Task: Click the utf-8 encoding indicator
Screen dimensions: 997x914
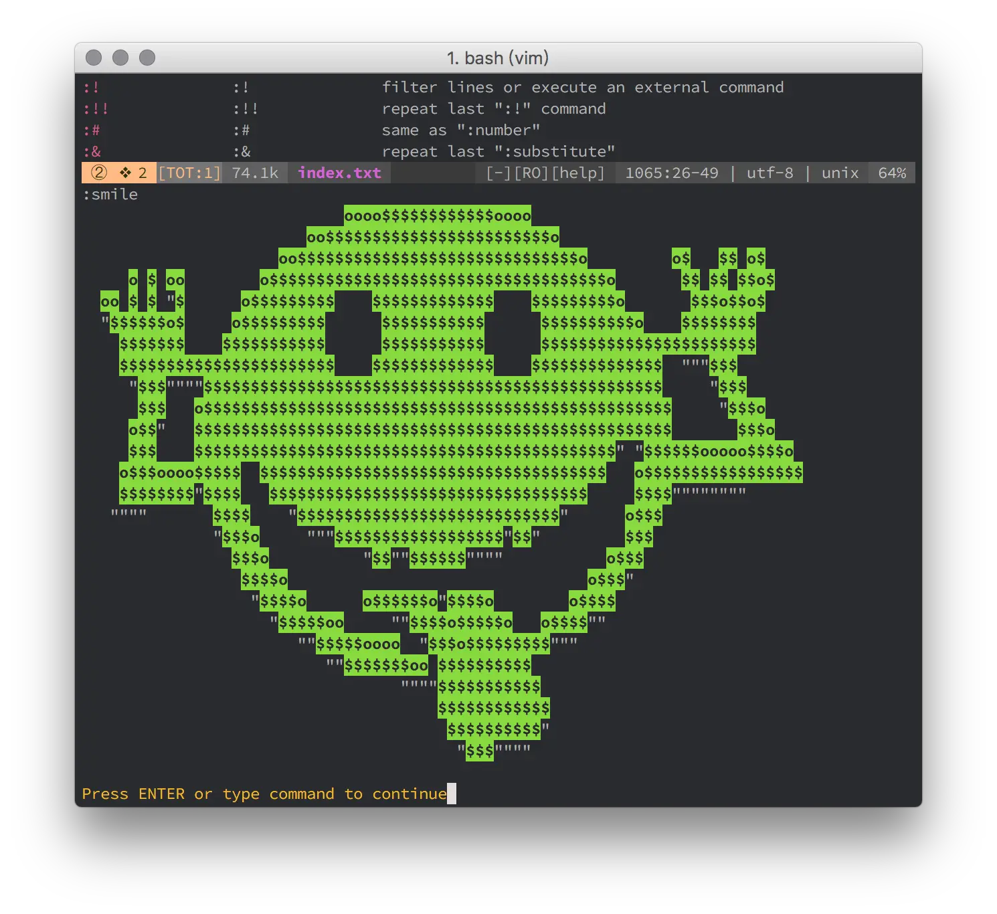Action: pos(769,173)
